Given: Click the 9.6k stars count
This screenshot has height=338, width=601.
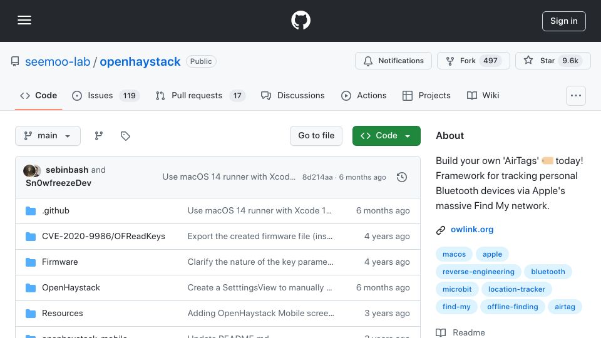Looking at the screenshot, I should 570,61.
